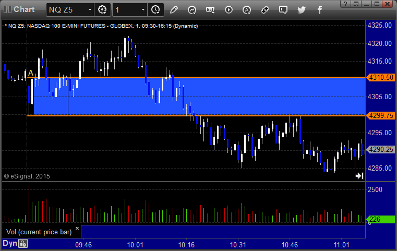Expand the NQ Z5 symbol dropdown

coord(90,10)
